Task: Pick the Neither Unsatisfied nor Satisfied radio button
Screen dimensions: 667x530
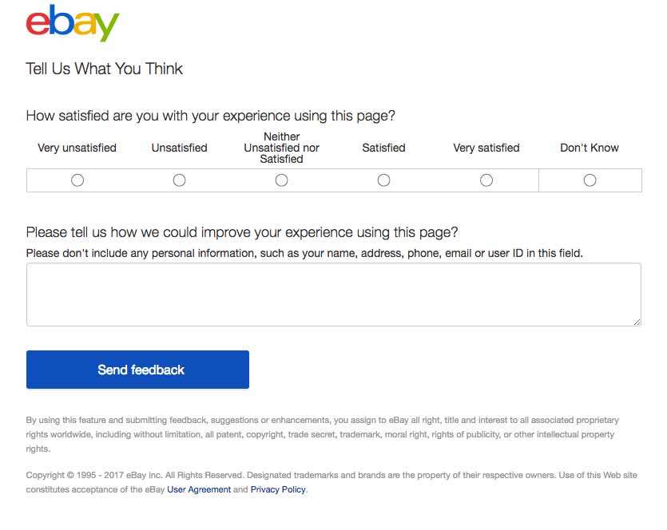Action: coord(282,180)
